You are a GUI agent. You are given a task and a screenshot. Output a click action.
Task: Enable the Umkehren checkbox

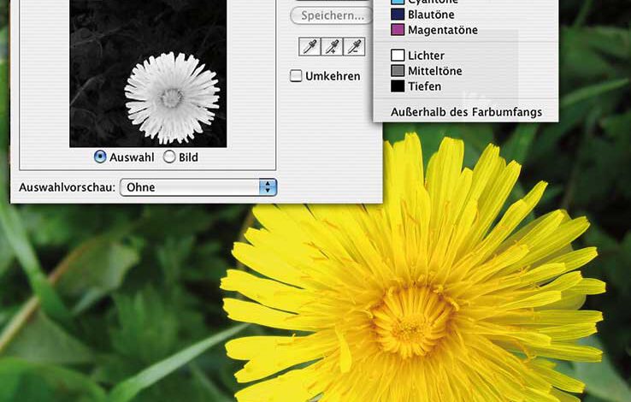point(296,75)
